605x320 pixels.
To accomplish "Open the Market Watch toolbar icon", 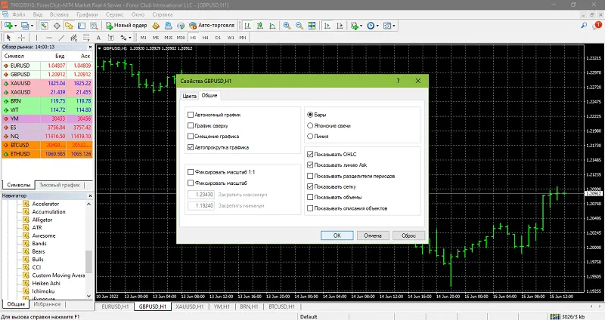I will tap(45, 26).
